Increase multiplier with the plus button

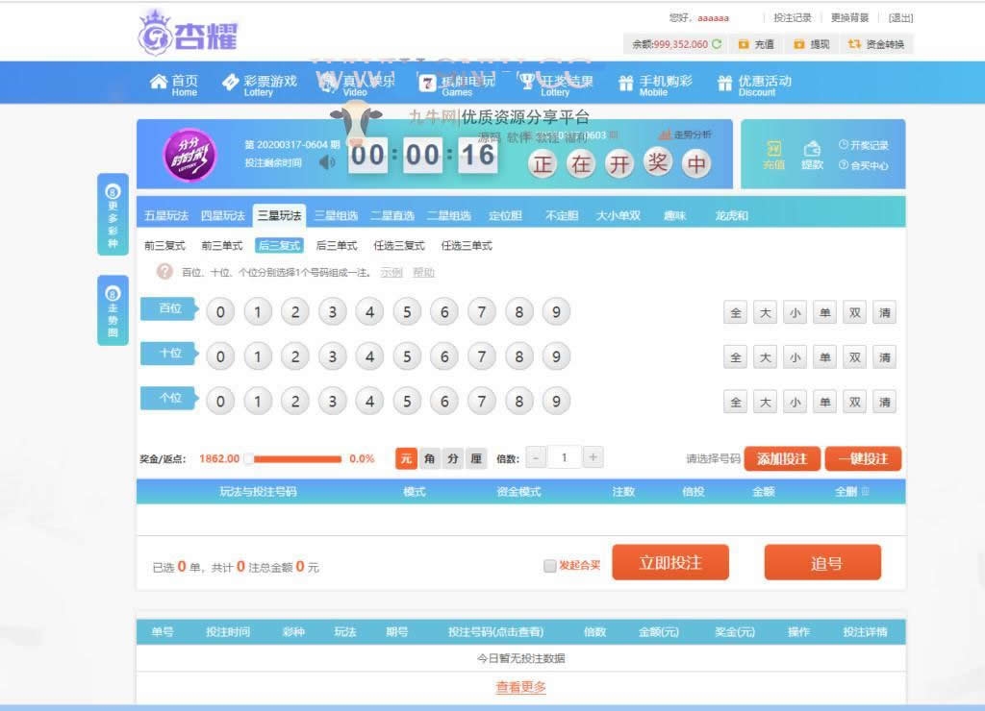click(x=594, y=458)
